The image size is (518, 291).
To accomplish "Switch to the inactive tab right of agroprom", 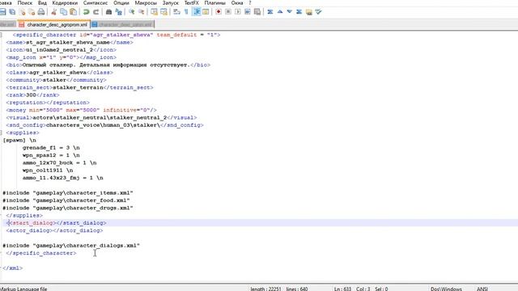I will point(122,24).
